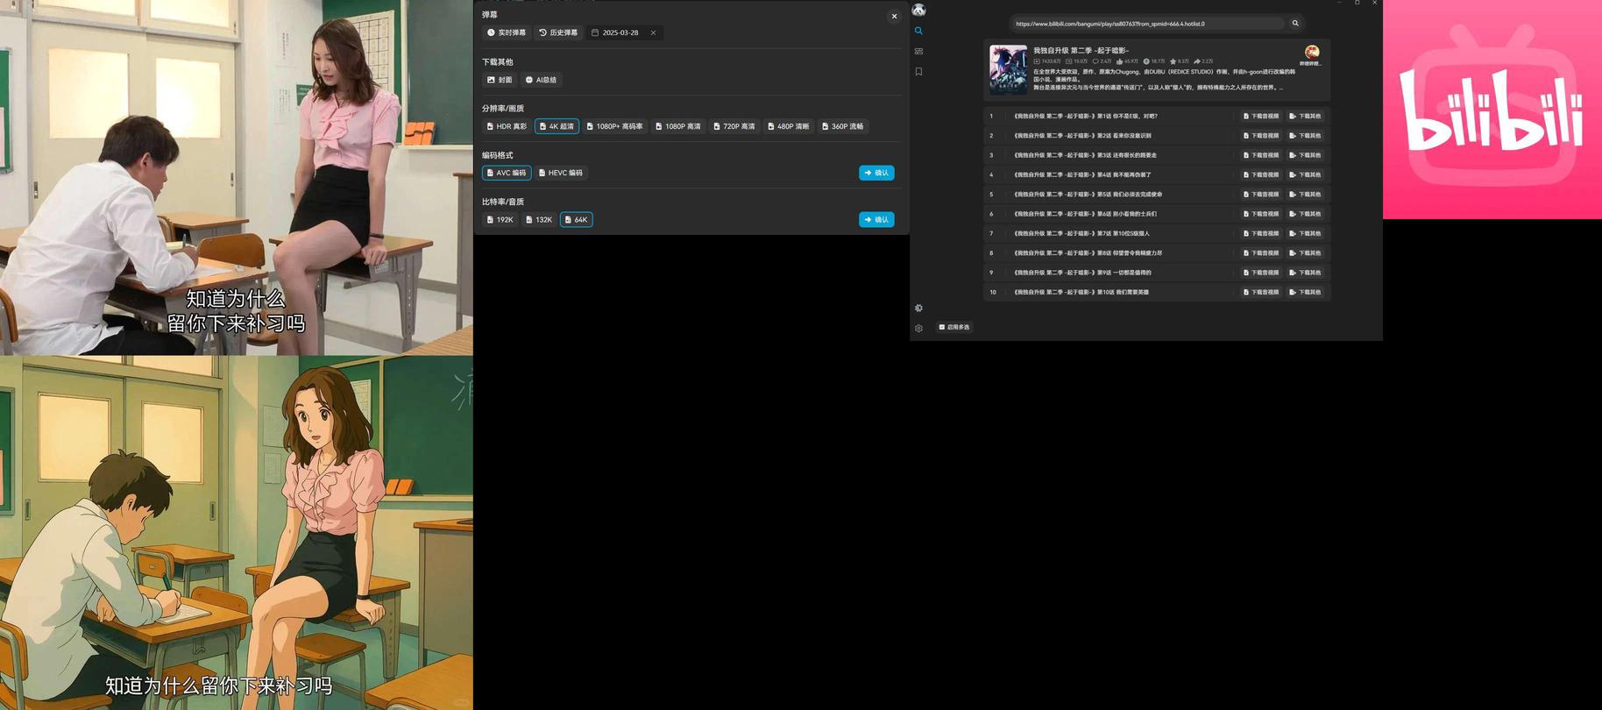Screen dimensions: 1602x710
Task: Open the bookmark icon in the left sidebar
Action: [x=918, y=72]
